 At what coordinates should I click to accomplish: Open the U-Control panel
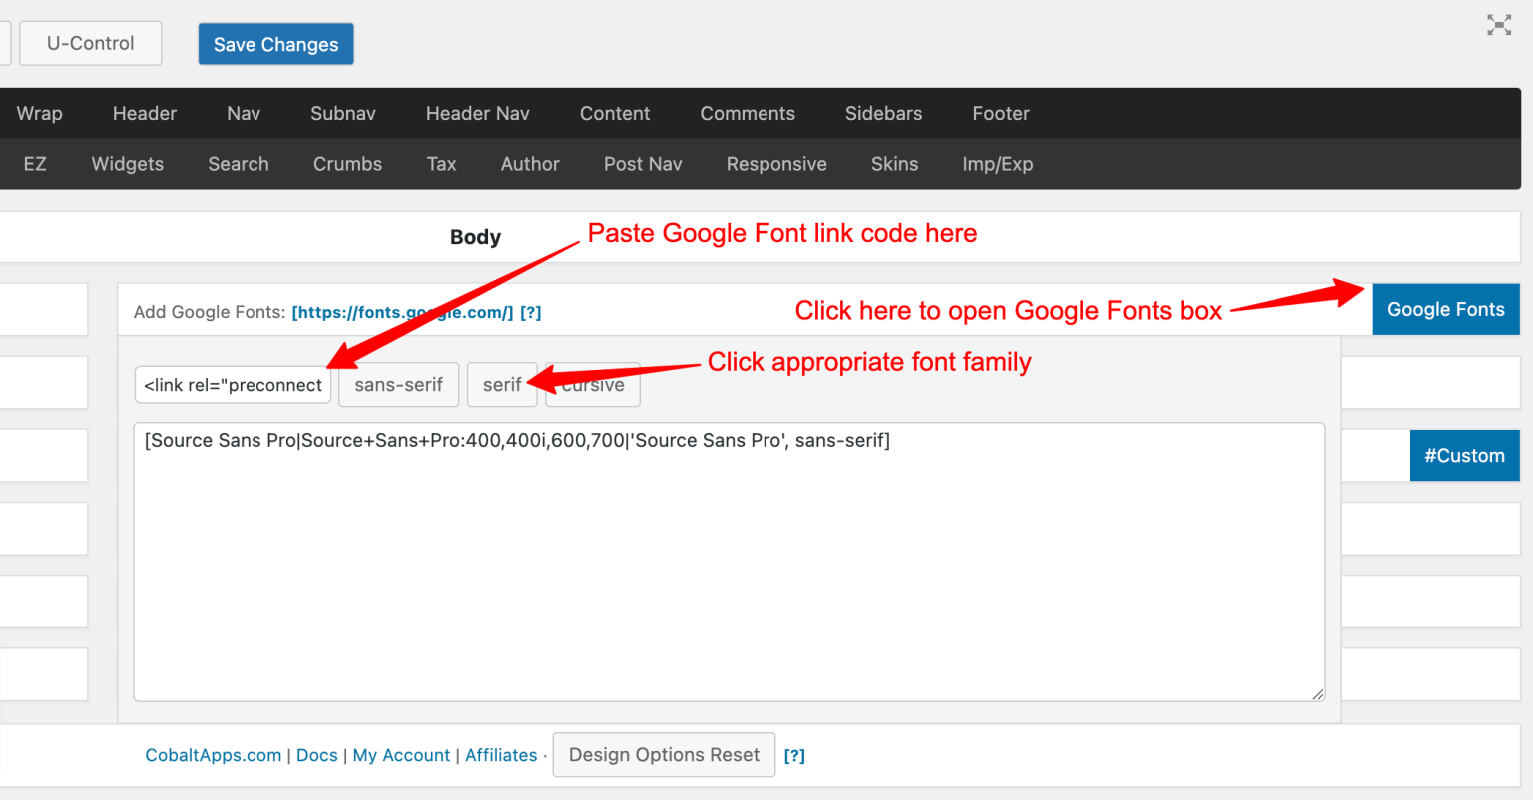click(x=90, y=43)
